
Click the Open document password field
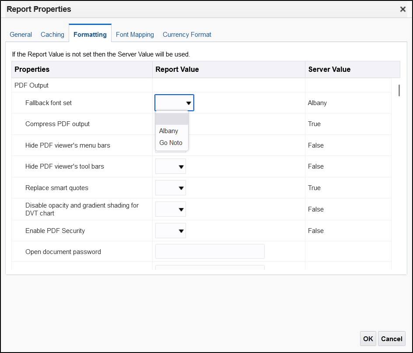210,252
